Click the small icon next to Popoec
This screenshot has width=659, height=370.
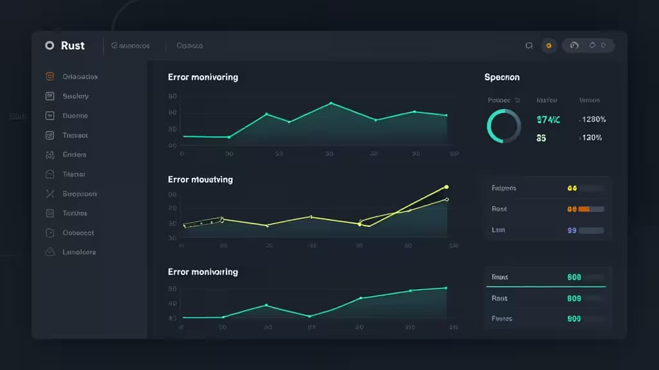click(x=517, y=100)
